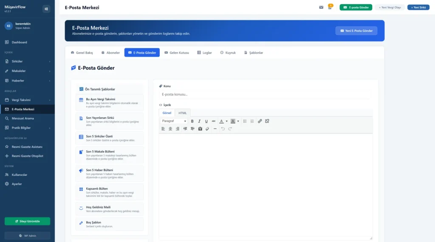Open the Kuyruk tab
This screenshot has width=435, height=242.
coord(228,53)
